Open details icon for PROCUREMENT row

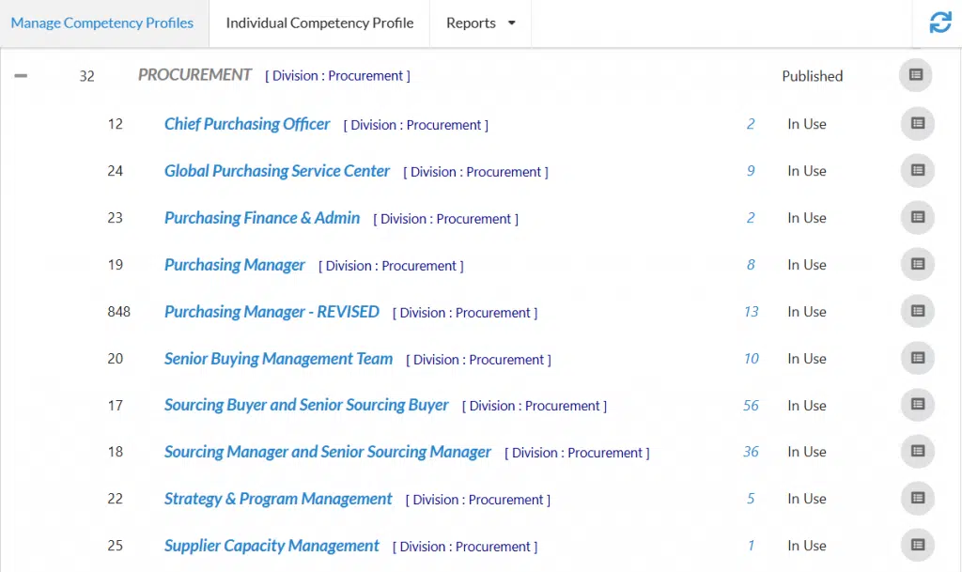(x=916, y=76)
